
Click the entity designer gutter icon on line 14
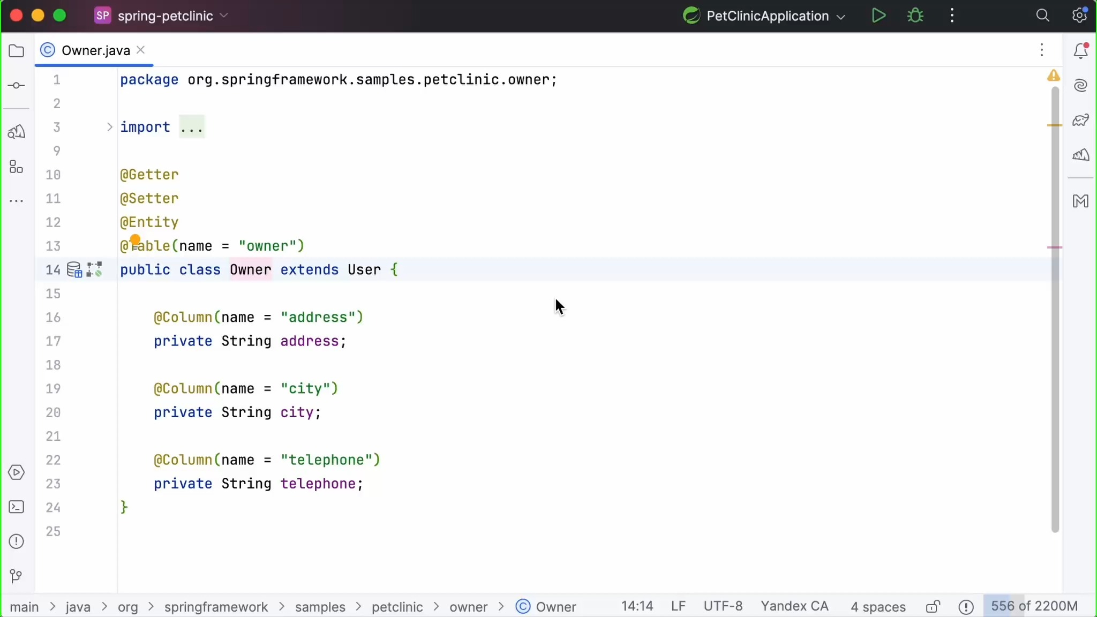(95, 269)
